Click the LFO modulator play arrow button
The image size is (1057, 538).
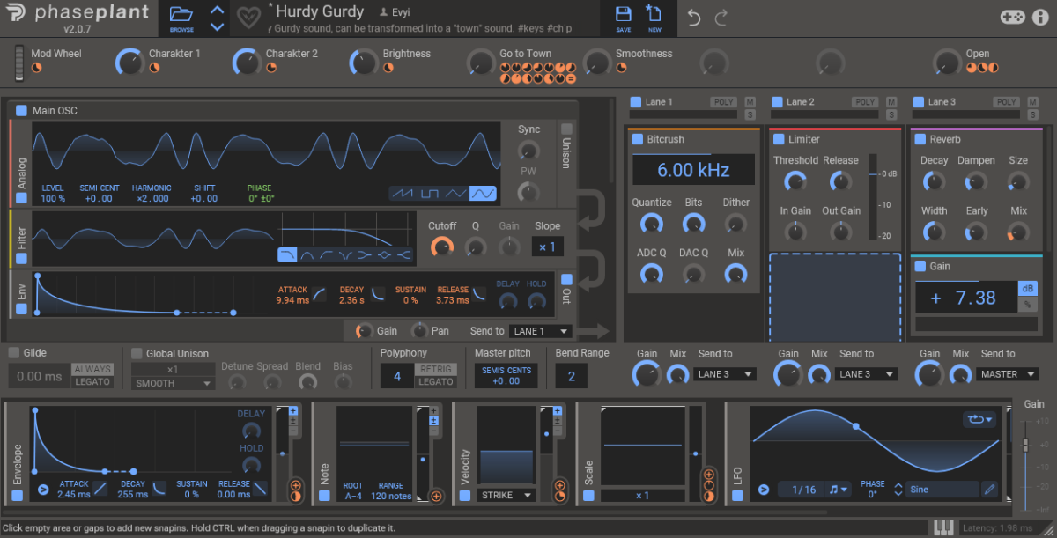(x=764, y=490)
